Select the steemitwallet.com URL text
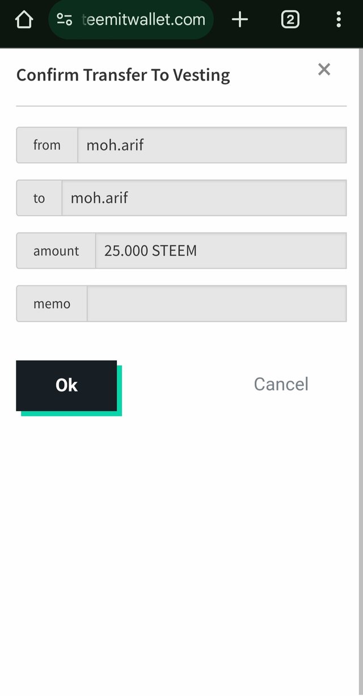The image size is (363, 696). click(x=143, y=20)
